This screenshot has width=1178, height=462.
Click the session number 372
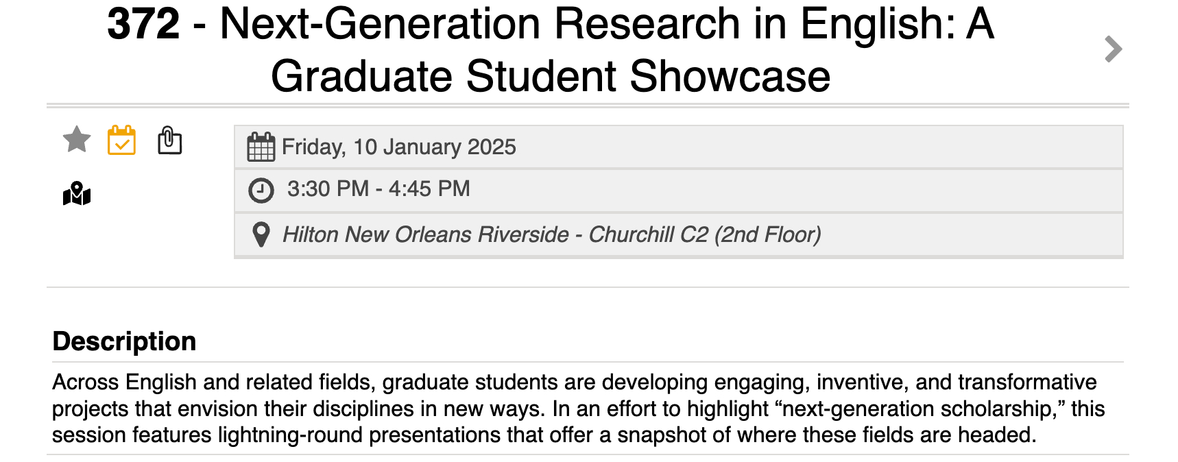[143, 25]
